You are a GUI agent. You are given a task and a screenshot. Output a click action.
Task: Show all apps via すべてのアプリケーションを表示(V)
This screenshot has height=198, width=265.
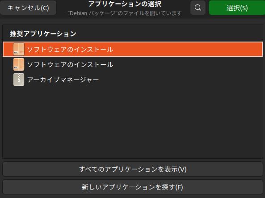click(133, 169)
